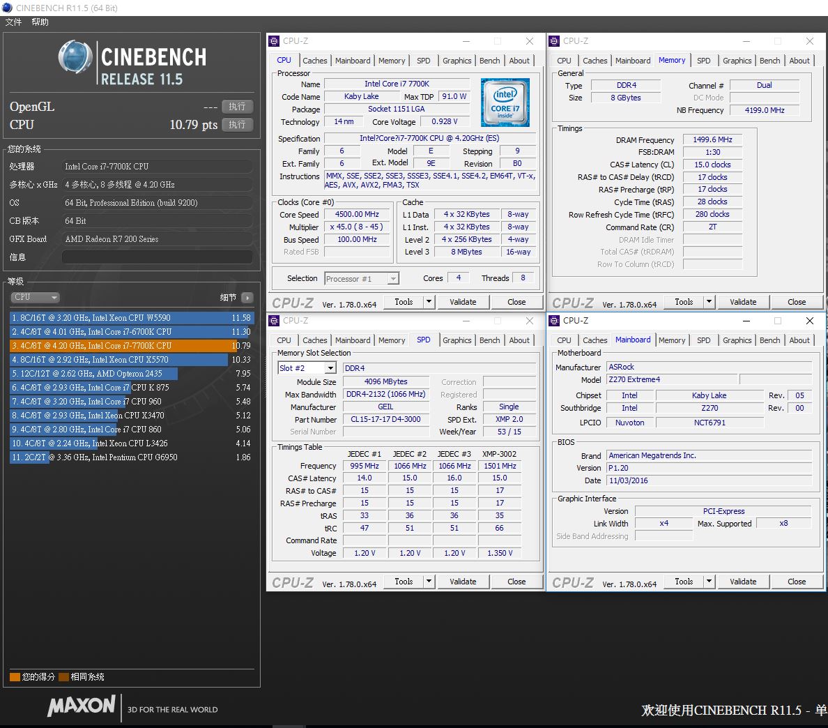Click Close button in the SPD tab window
Viewport: 828px width, 728px height.
coord(516,581)
